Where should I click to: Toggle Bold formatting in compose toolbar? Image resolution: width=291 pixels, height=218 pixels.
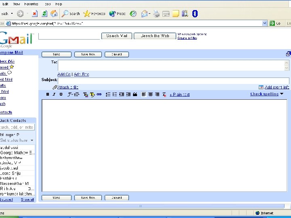tap(48, 94)
